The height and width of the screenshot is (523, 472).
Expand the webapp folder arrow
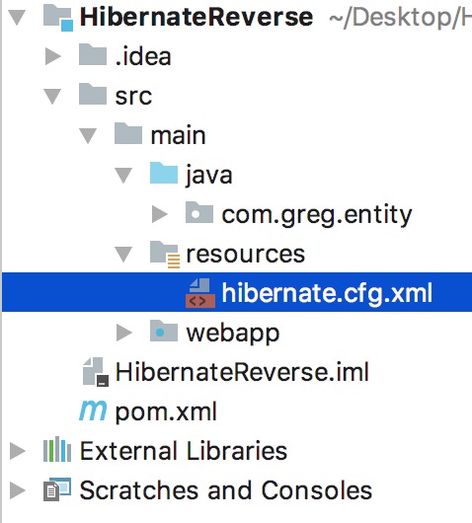point(123,333)
